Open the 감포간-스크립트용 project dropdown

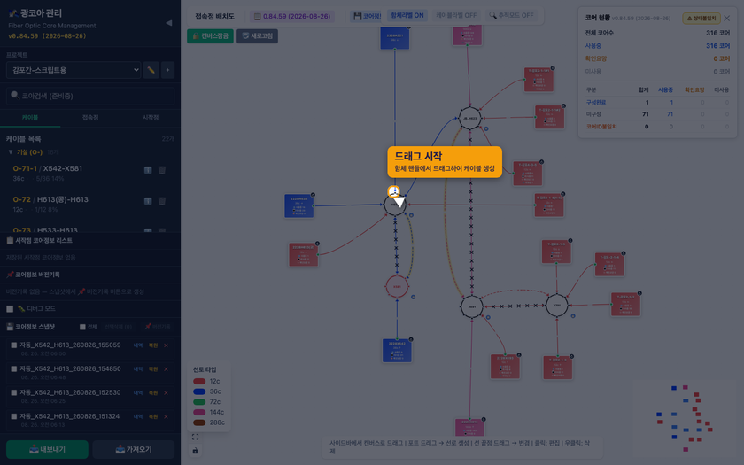(x=74, y=70)
